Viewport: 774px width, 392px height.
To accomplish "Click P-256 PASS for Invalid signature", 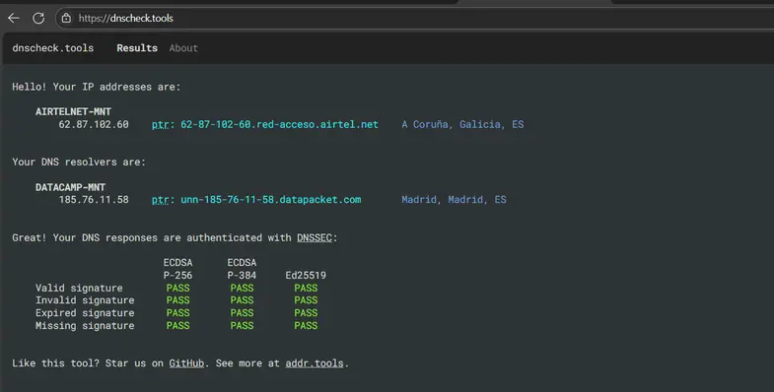I will pos(177,300).
